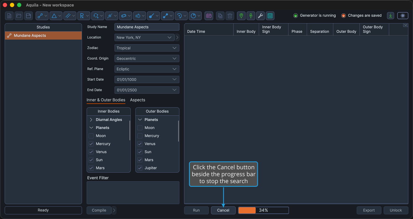Open the Ref. Plane Ecliptic dropdown
The image size is (413, 219).
(x=147, y=69)
